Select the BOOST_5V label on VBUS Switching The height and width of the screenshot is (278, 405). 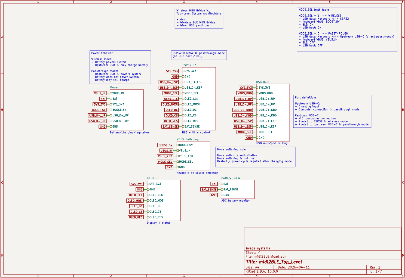coord(165,145)
